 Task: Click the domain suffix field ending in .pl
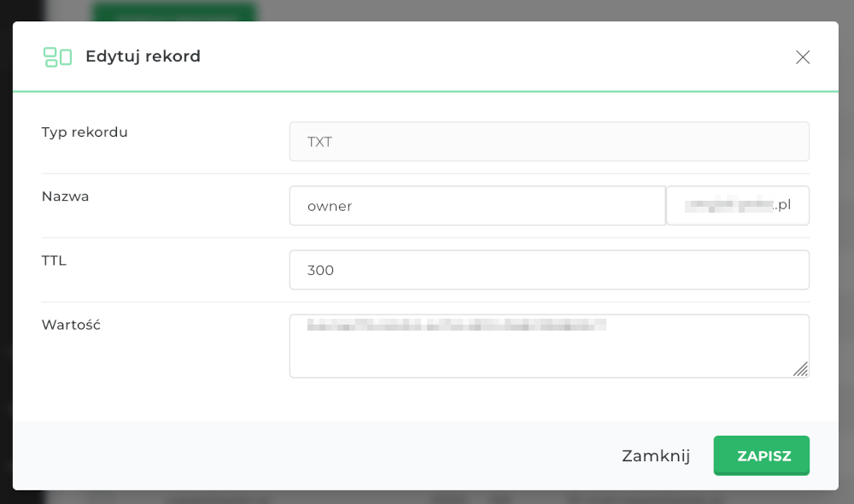(x=737, y=205)
